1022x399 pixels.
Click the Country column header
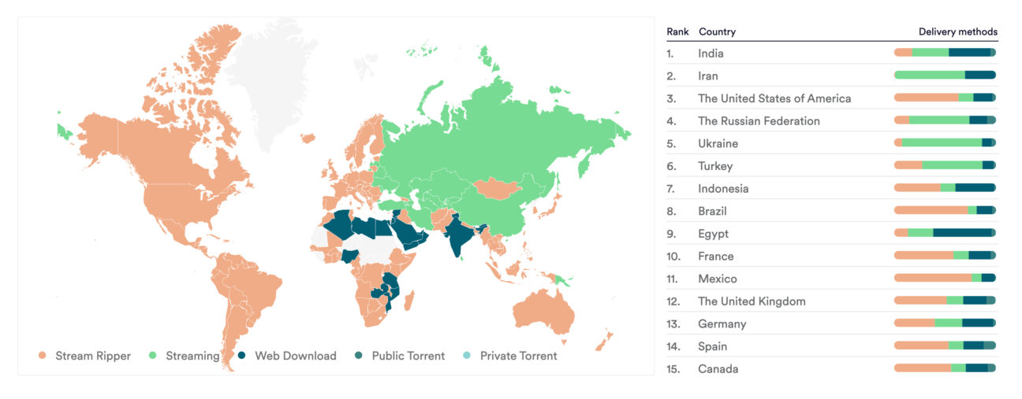point(717,32)
